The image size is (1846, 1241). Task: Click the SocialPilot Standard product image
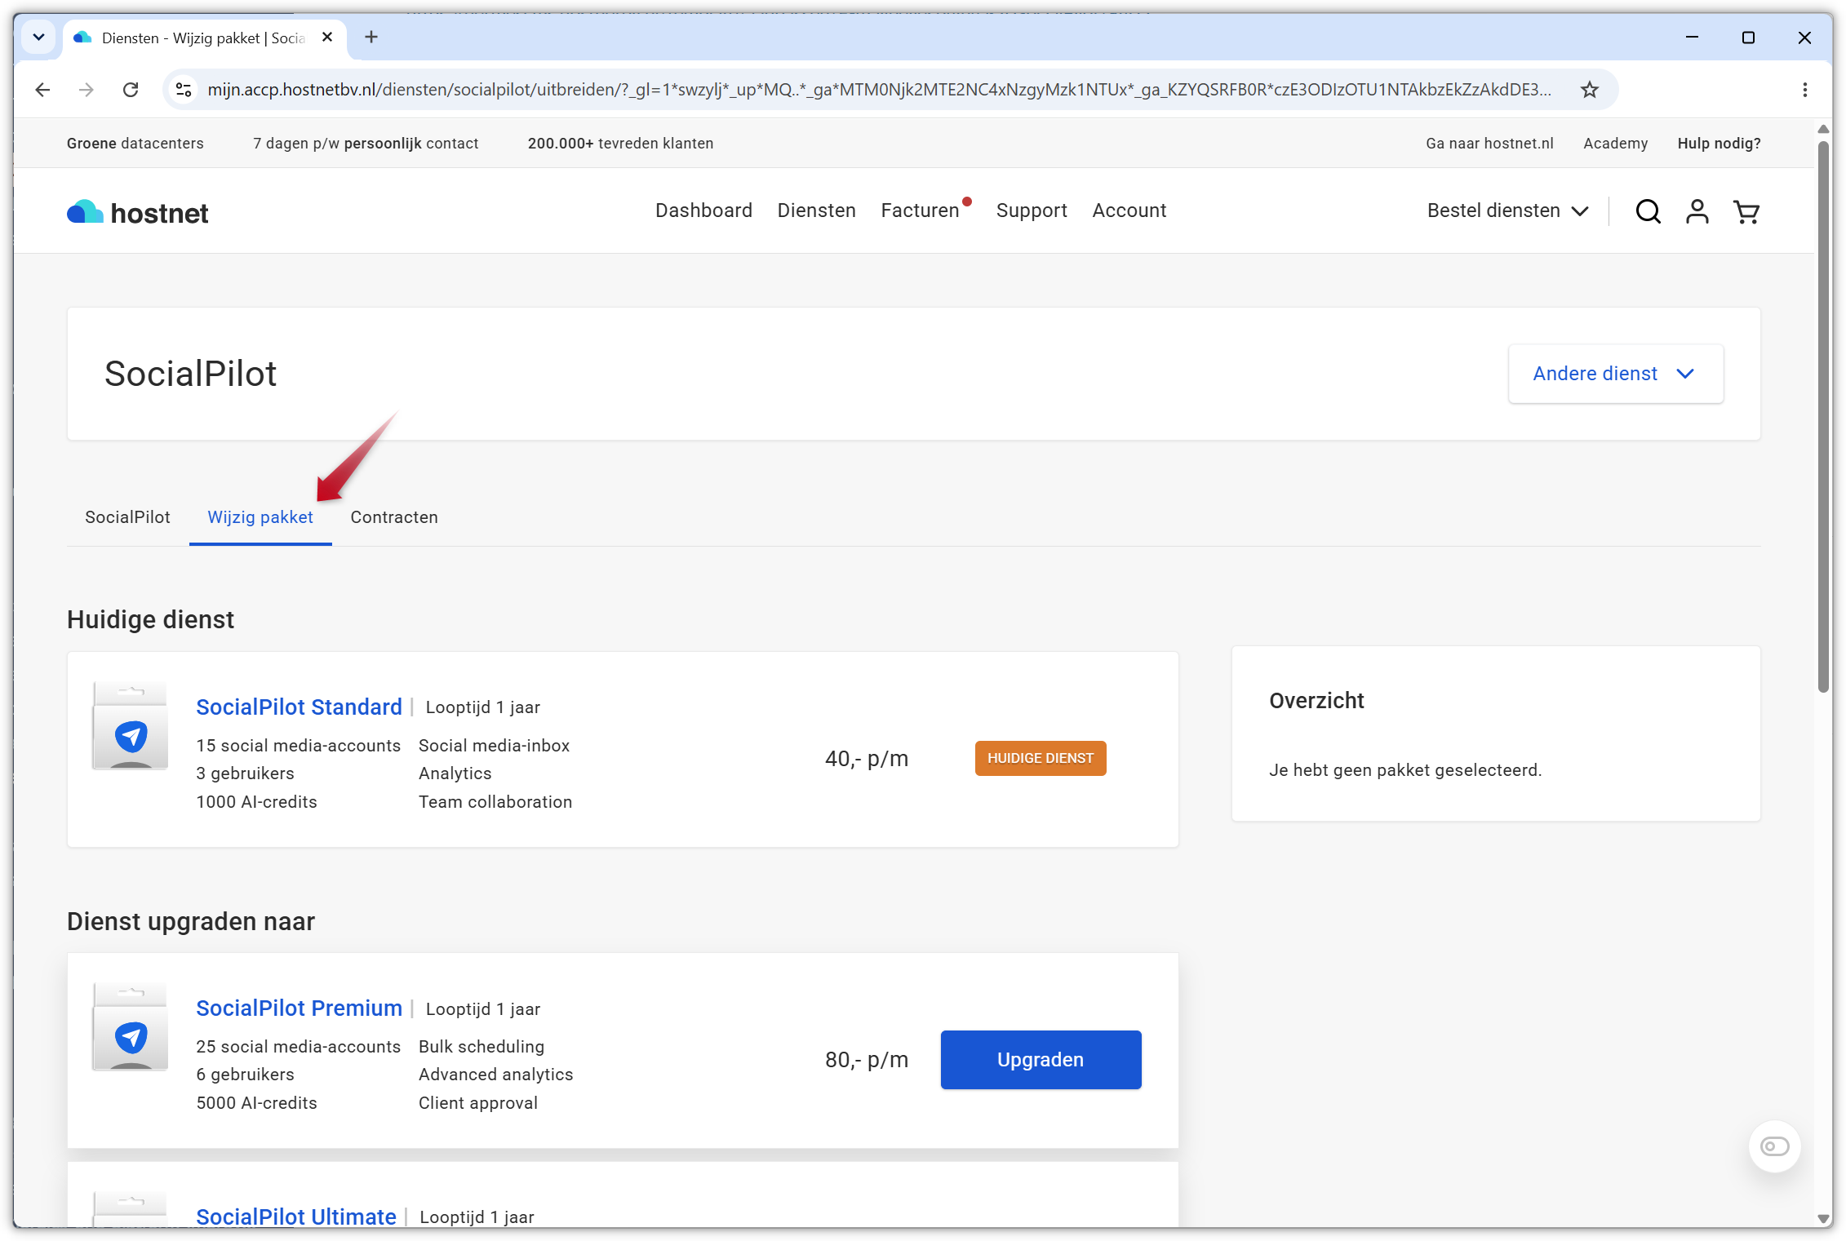[131, 725]
